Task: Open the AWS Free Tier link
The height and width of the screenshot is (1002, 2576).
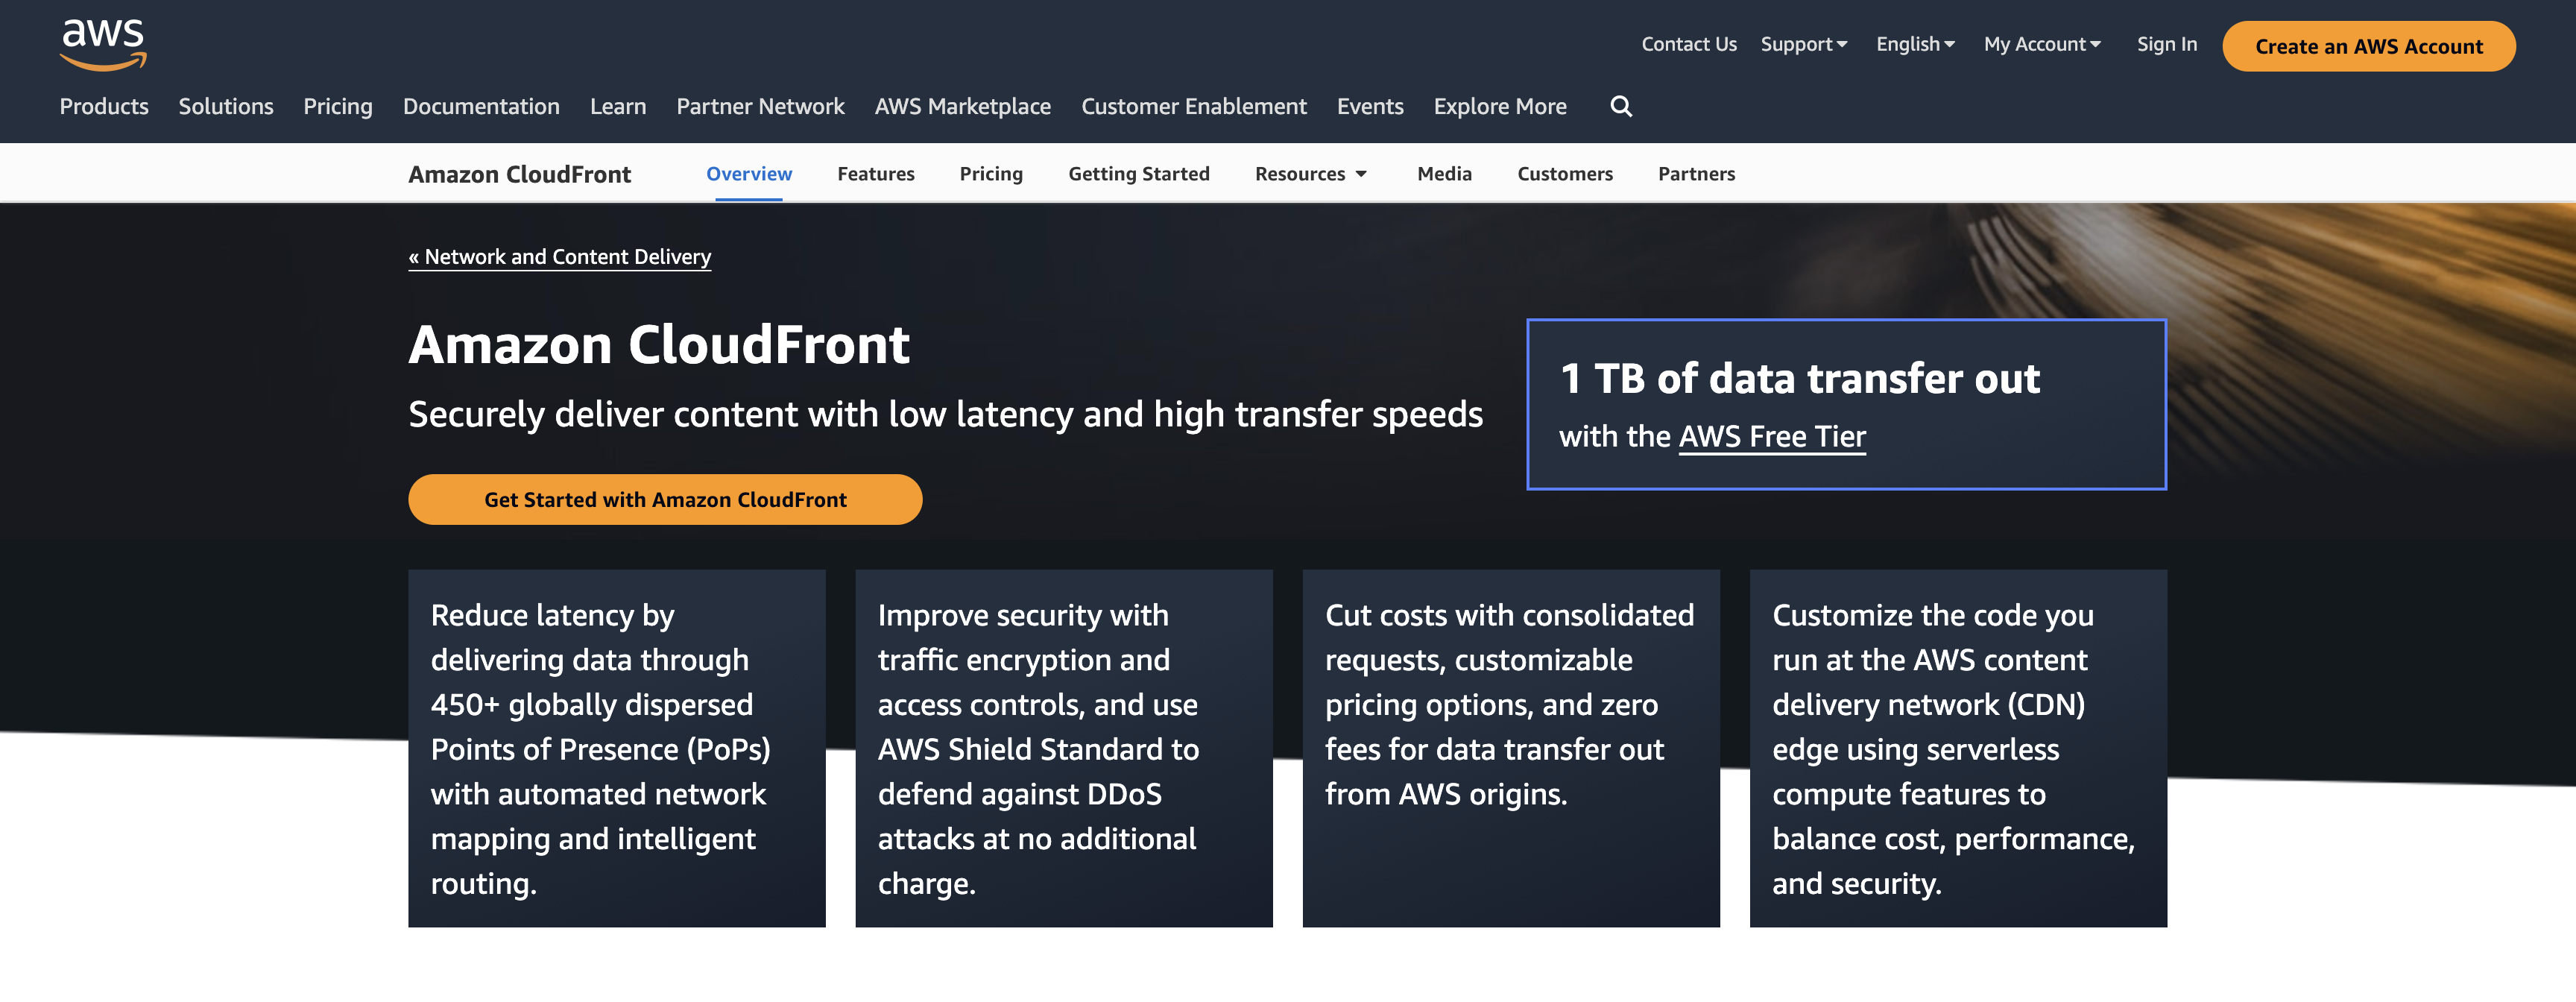Action: (1771, 436)
